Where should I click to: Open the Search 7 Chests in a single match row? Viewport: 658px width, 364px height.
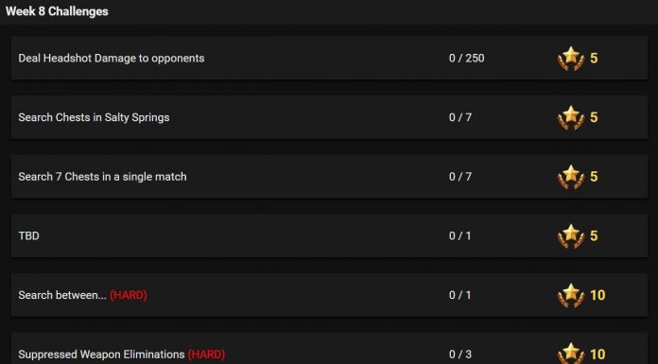coord(329,177)
